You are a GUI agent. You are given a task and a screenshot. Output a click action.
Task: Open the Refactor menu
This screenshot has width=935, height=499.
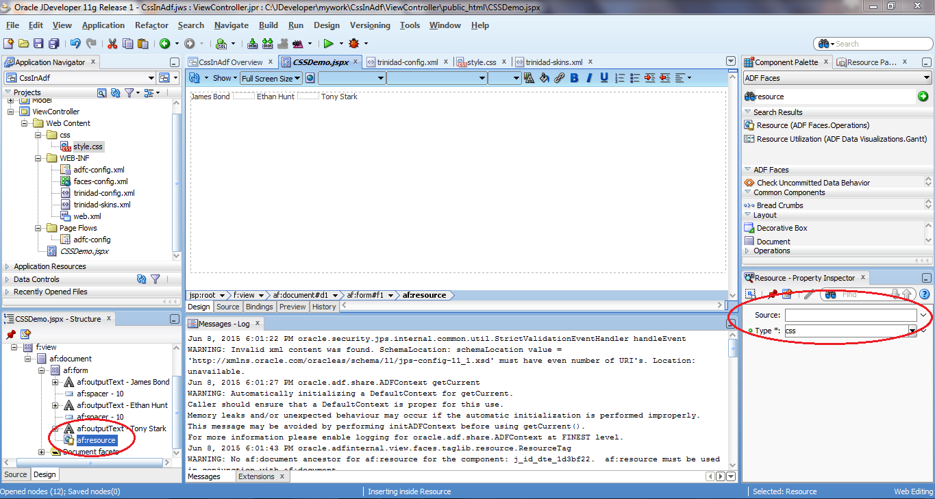point(151,25)
